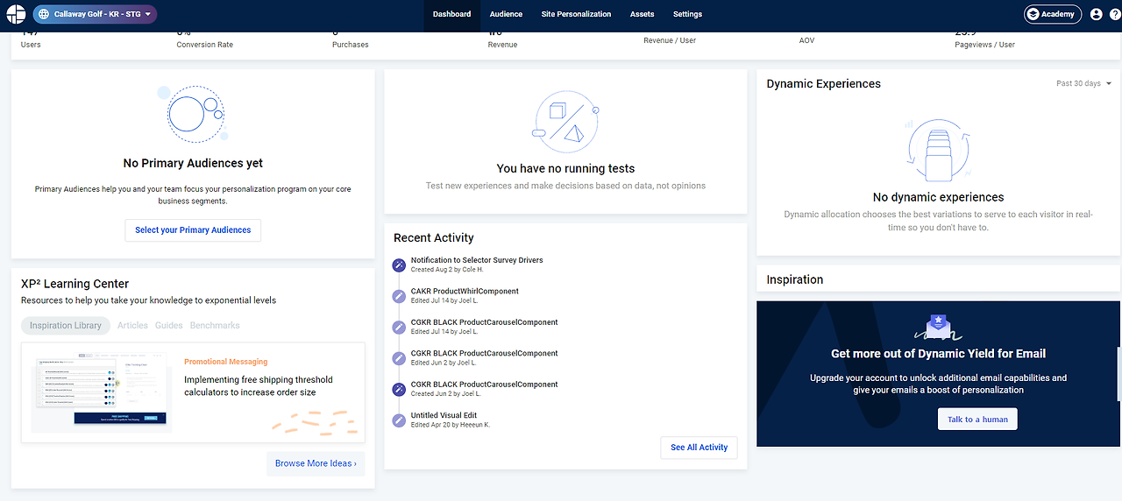Click created icon for CGKR BLACK Jun 2
Viewport: 1122px width, 501px height.
point(399,389)
